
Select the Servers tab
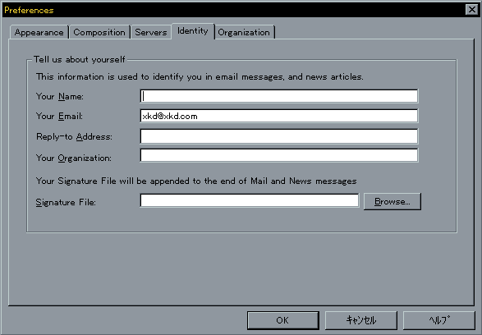[151, 32]
